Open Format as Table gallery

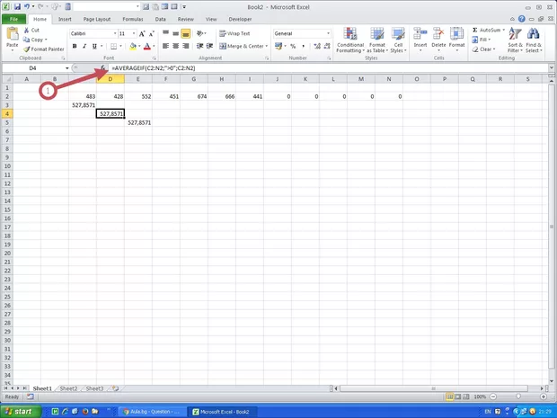377,40
